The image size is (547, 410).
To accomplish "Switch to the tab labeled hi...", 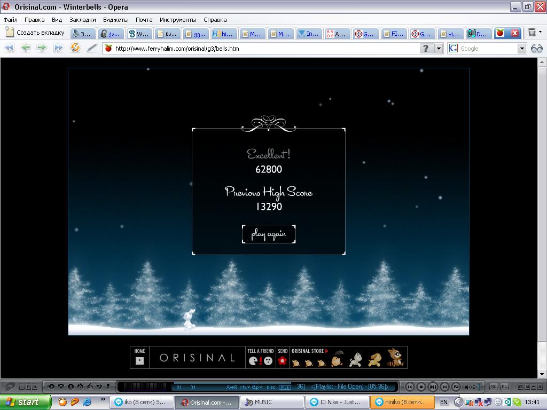I will coord(224,34).
